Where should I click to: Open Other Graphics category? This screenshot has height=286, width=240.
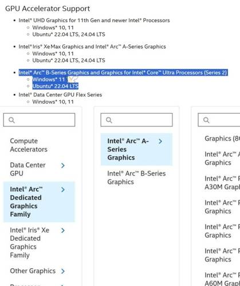(33, 271)
